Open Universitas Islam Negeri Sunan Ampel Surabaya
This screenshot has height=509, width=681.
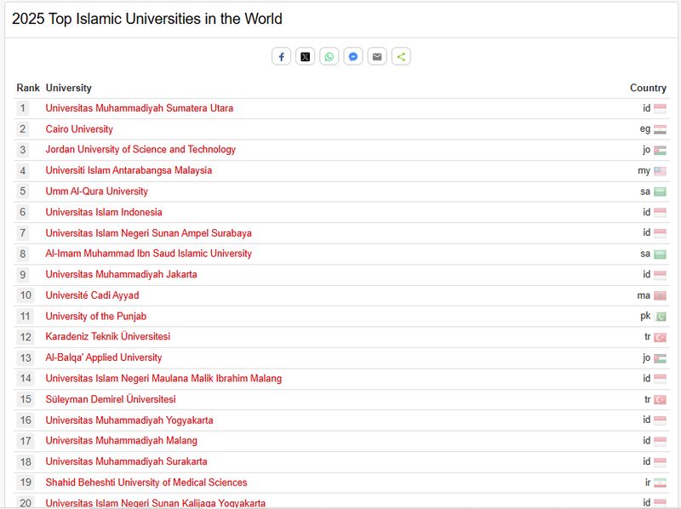point(148,232)
